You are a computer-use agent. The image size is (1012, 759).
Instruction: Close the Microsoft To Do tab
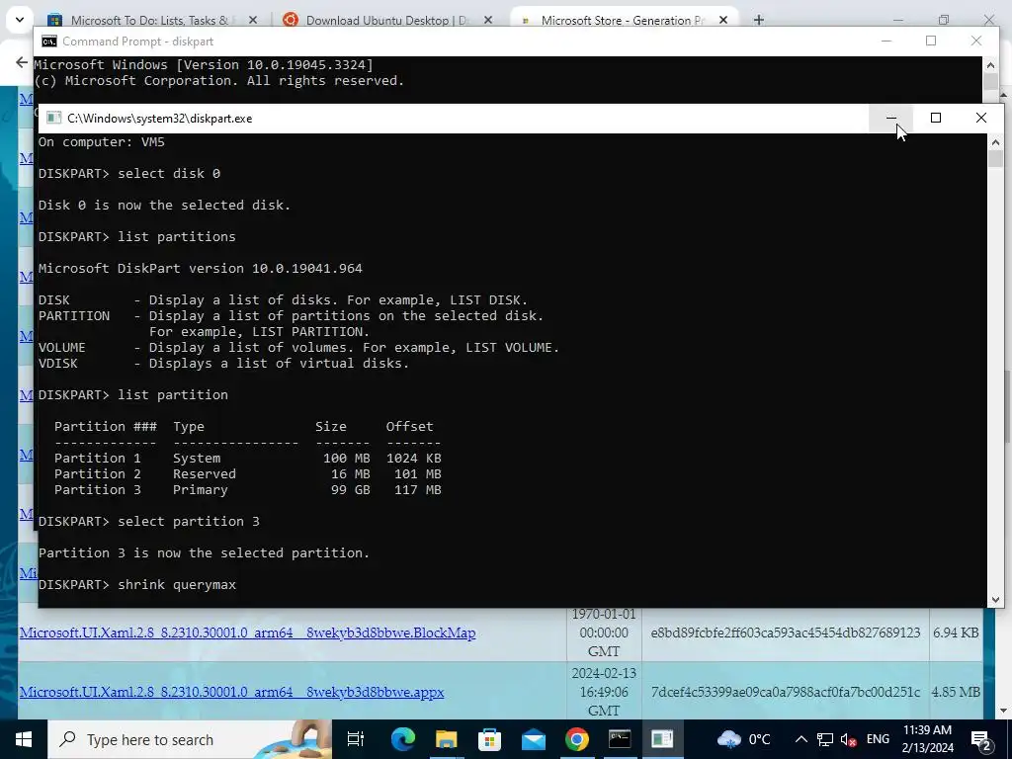pos(253,20)
